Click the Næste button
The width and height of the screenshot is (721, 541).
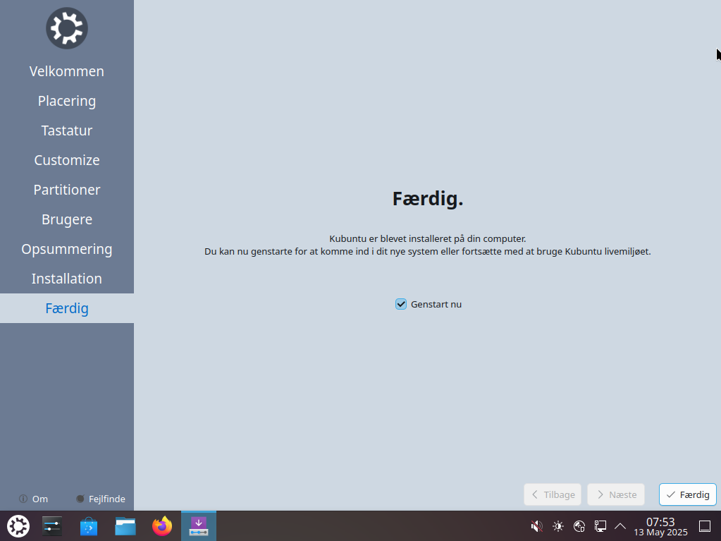(x=616, y=494)
